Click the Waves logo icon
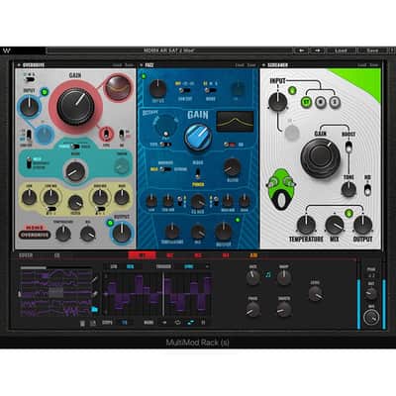 7,50
